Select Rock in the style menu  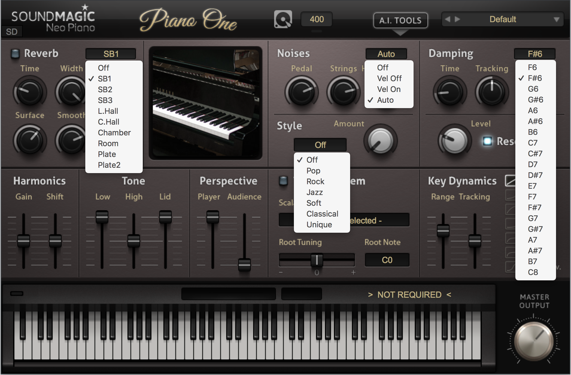[x=322, y=182]
